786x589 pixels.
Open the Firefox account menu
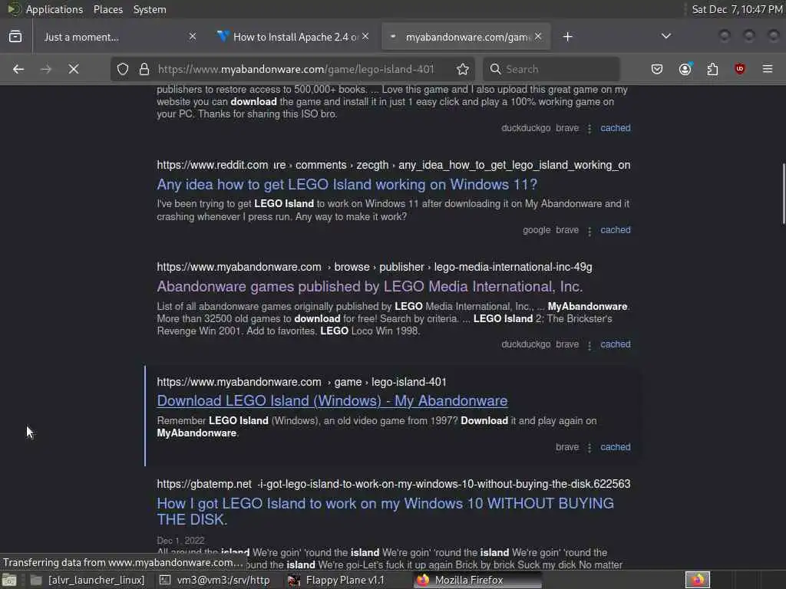click(x=685, y=69)
